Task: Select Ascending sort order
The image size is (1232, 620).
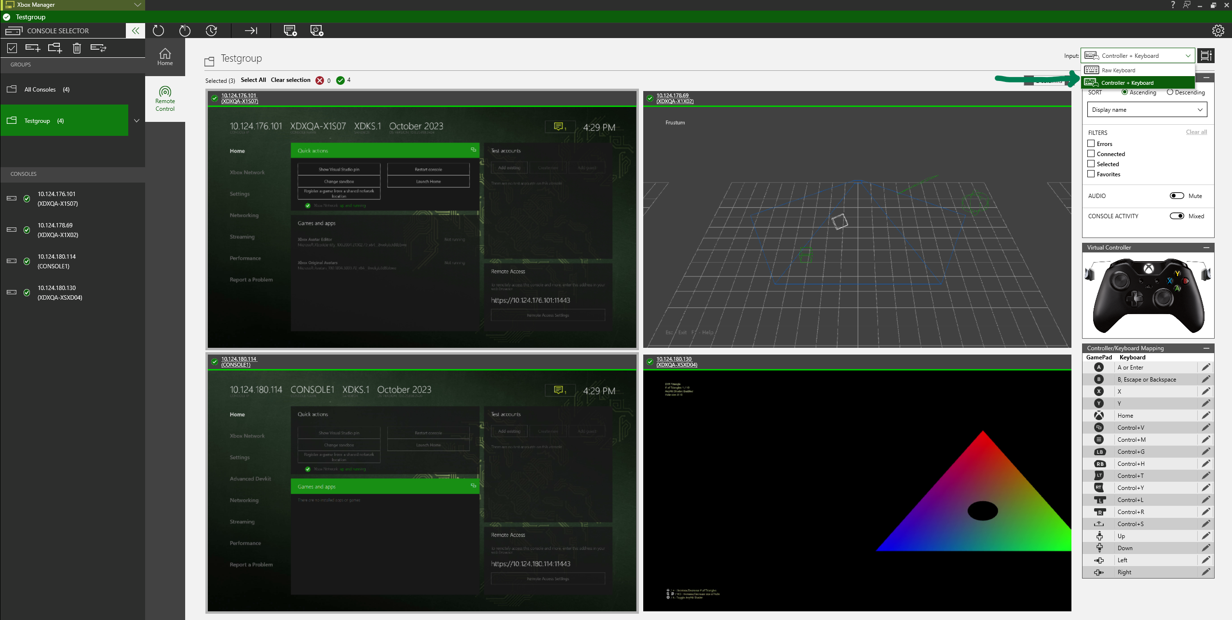Action: click(x=1124, y=92)
